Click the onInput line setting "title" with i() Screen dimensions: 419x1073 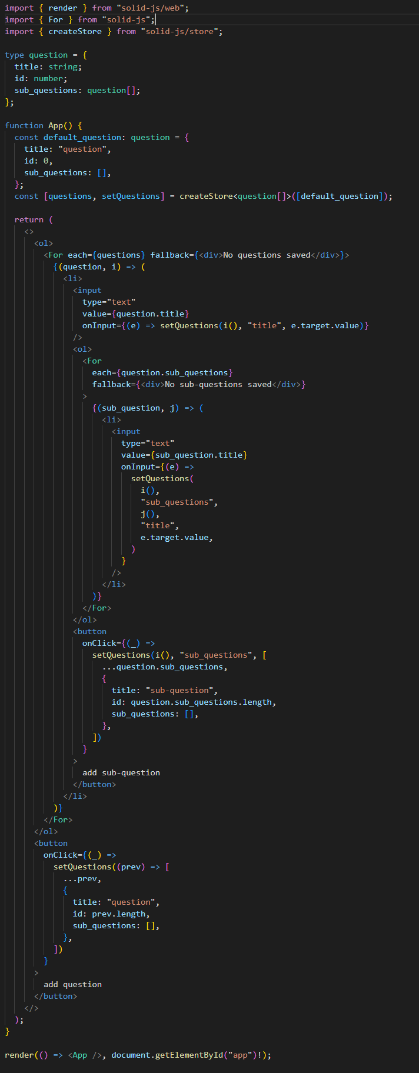tap(225, 325)
